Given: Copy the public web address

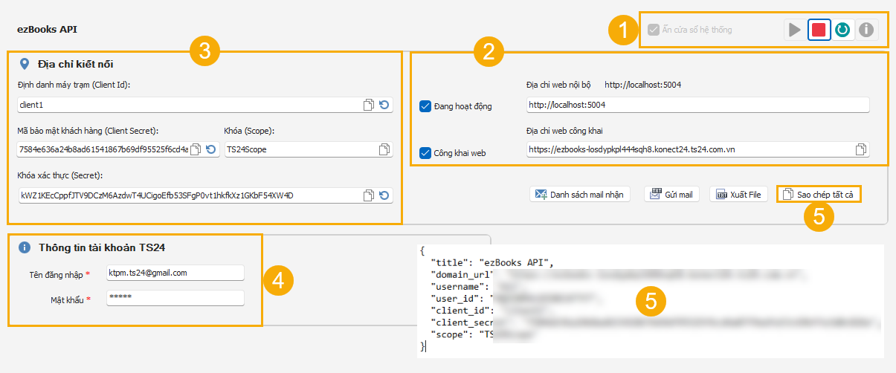Looking at the screenshot, I should coord(861,149).
